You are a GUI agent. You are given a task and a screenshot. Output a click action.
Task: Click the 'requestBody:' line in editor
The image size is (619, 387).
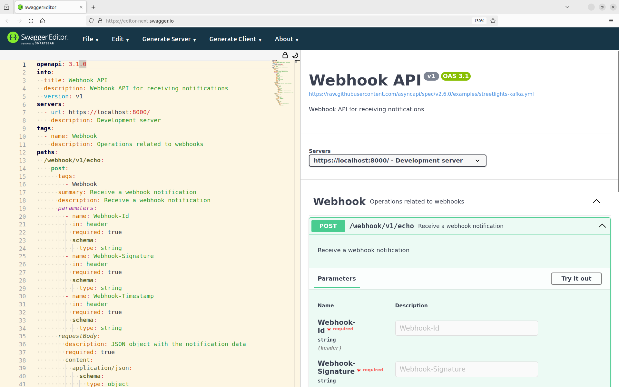coord(79,336)
